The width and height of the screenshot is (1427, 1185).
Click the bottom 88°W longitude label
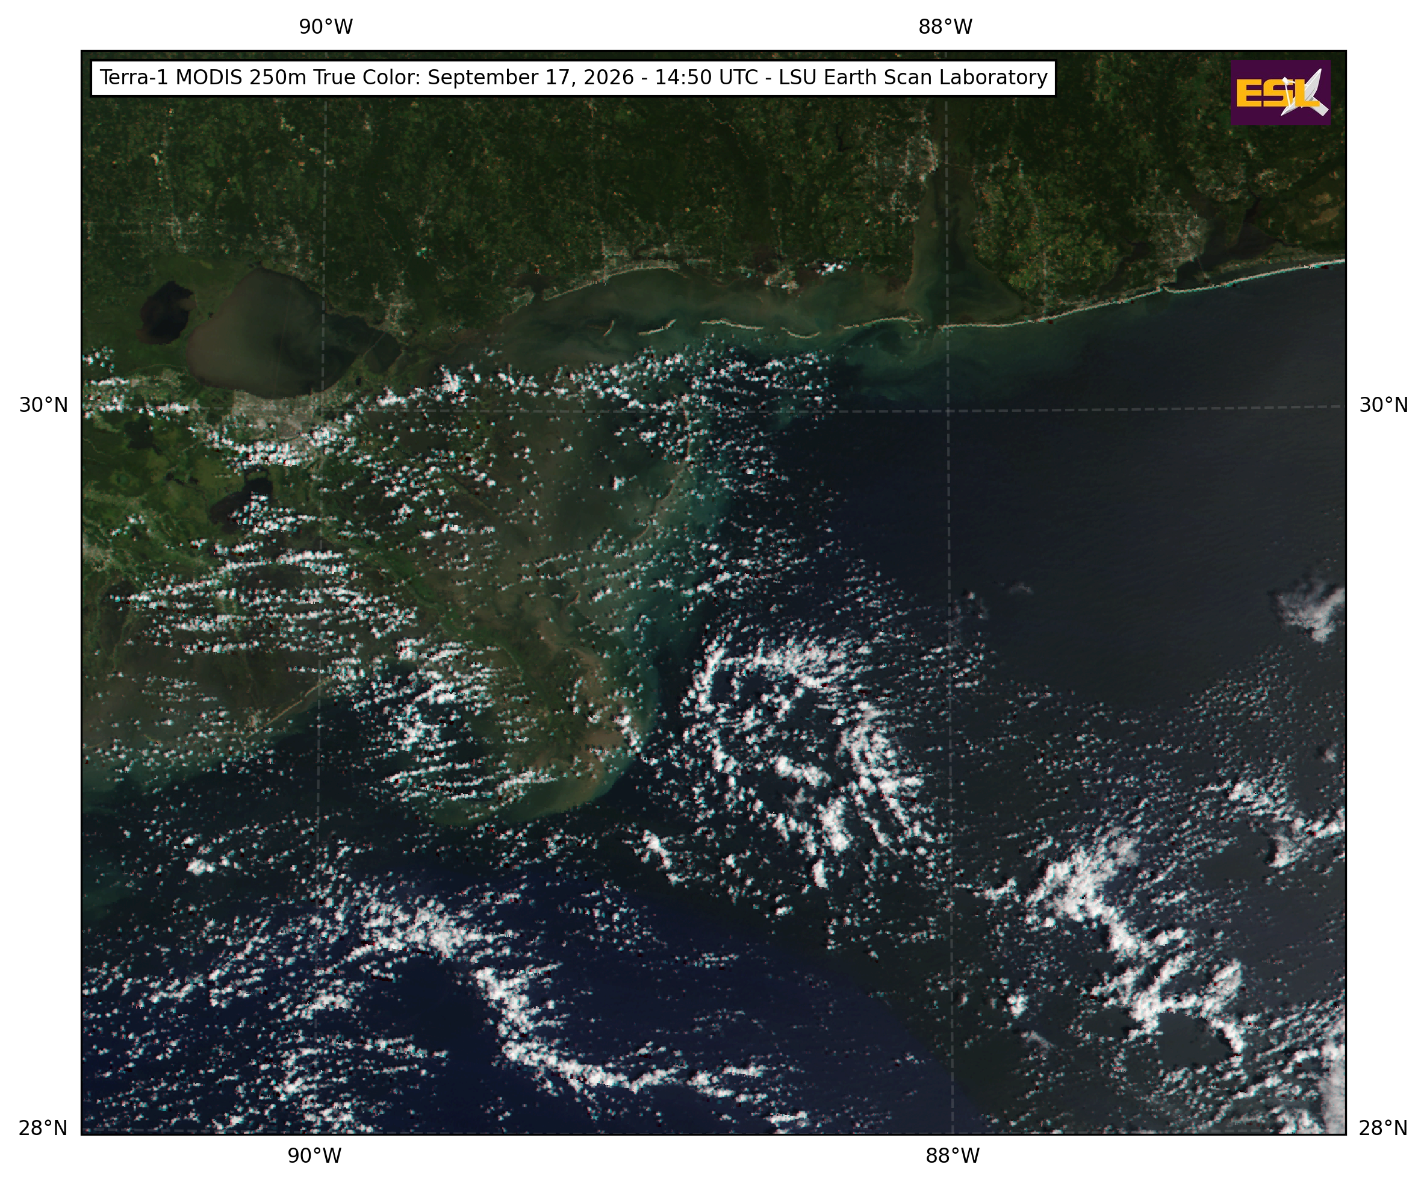pos(953,1155)
